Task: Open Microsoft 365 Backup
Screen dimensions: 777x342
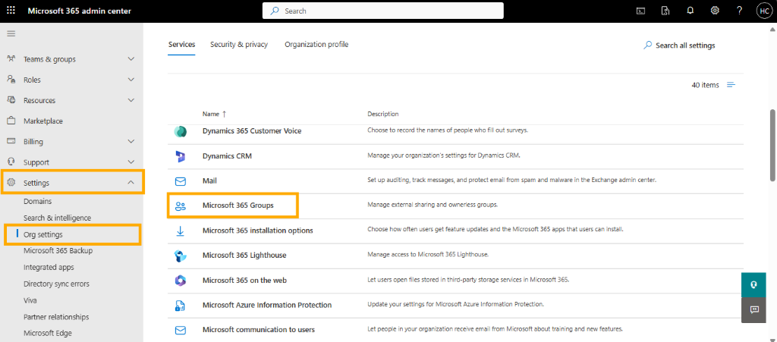Action: click(58, 250)
